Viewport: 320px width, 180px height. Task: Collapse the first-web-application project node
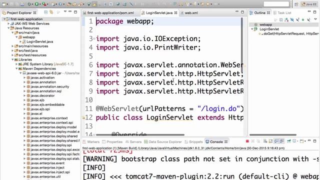click(4, 19)
